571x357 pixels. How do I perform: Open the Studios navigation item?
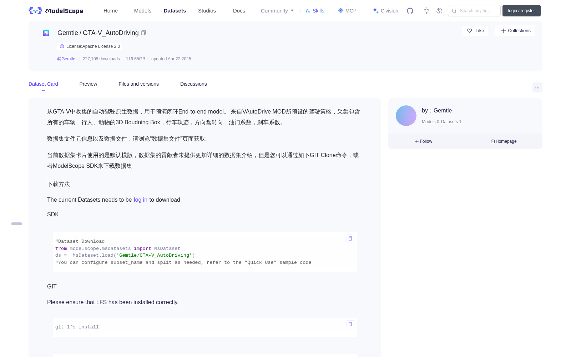[207, 11]
